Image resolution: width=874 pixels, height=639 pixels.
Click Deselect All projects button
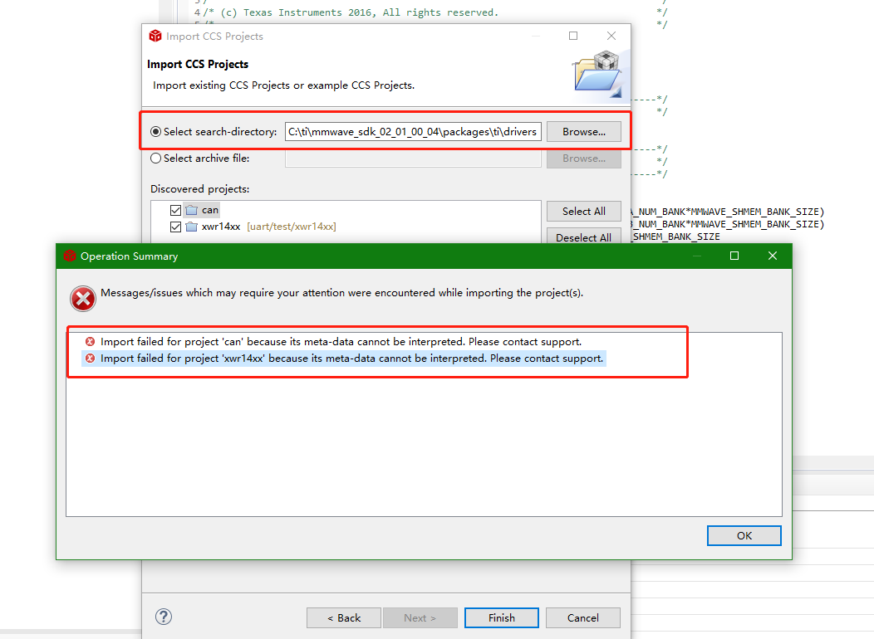point(583,236)
